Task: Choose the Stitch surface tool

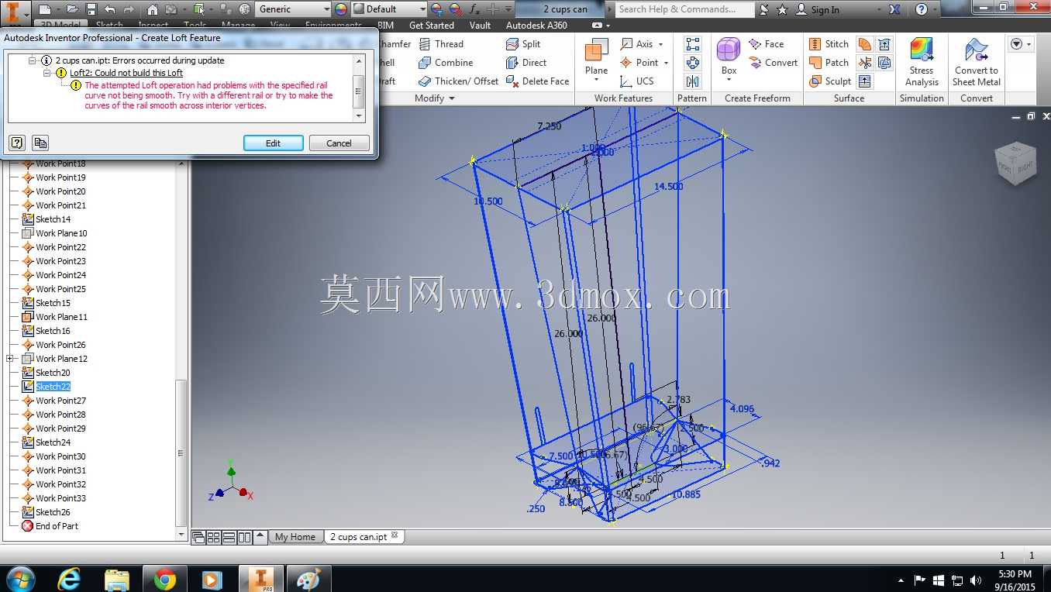Action: click(829, 44)
